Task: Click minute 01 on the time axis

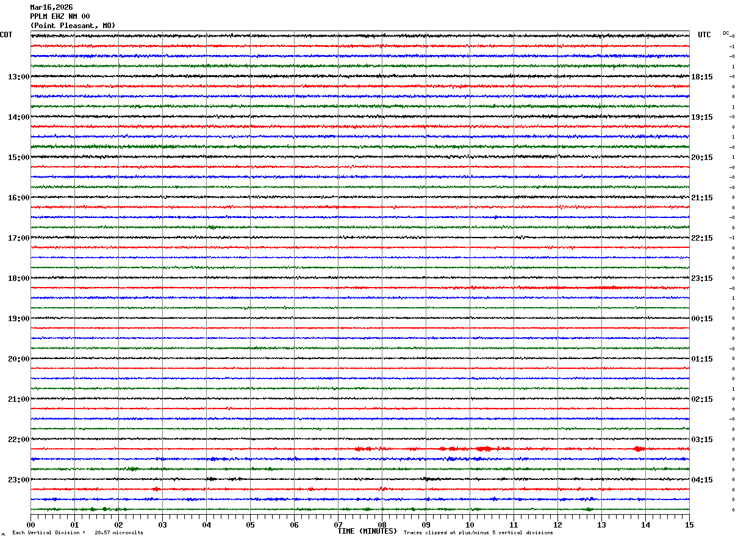Action: [x=74, y=525]
